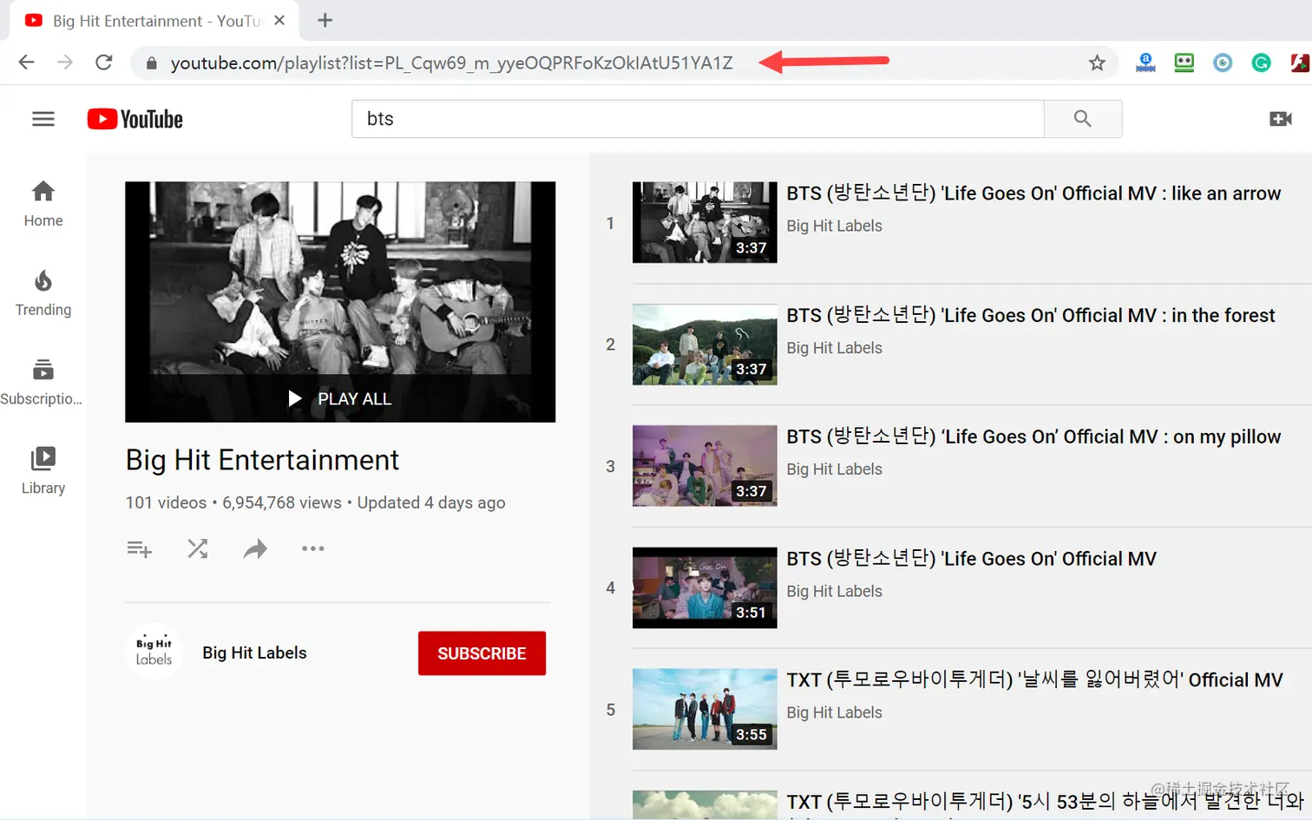Click the red Adobe Acrobat extension icon
The height and width of the screenshot is (820, 1312).
coord(1300,62)
